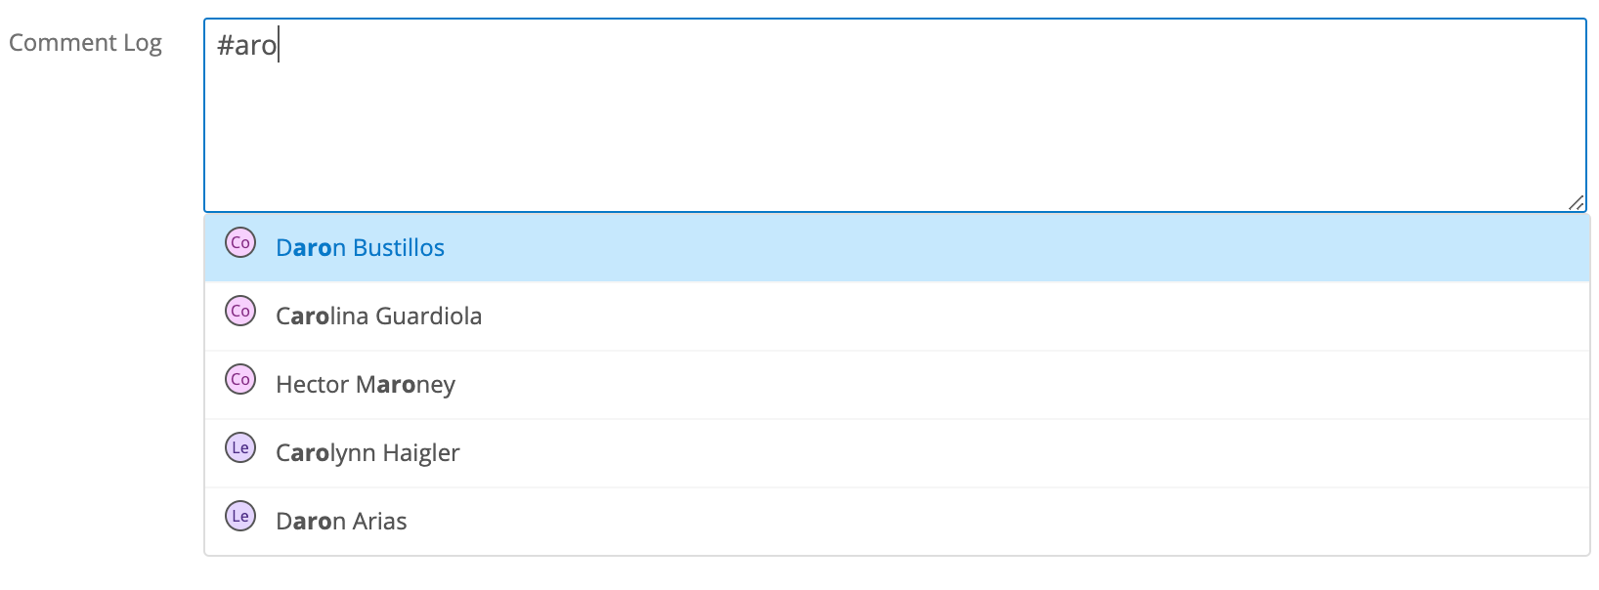Image resolution: width=1599 pixels, height=590 pixels.
Task: Click the surname Guardiola in the suggestions
Action: pyautogui.click(x=428, y=316)
